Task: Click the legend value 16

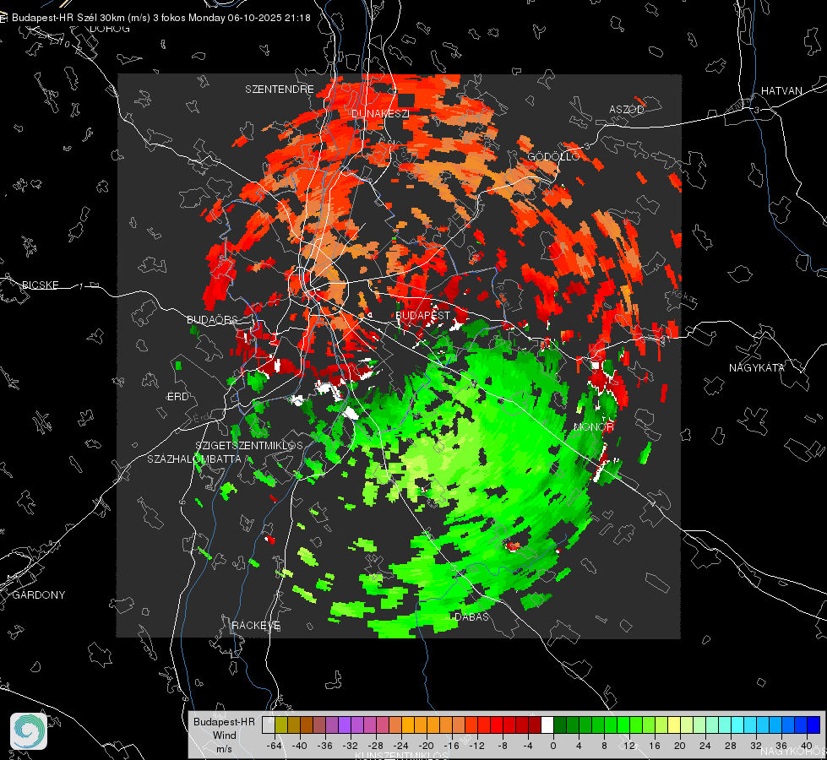Action: (655, 746)
